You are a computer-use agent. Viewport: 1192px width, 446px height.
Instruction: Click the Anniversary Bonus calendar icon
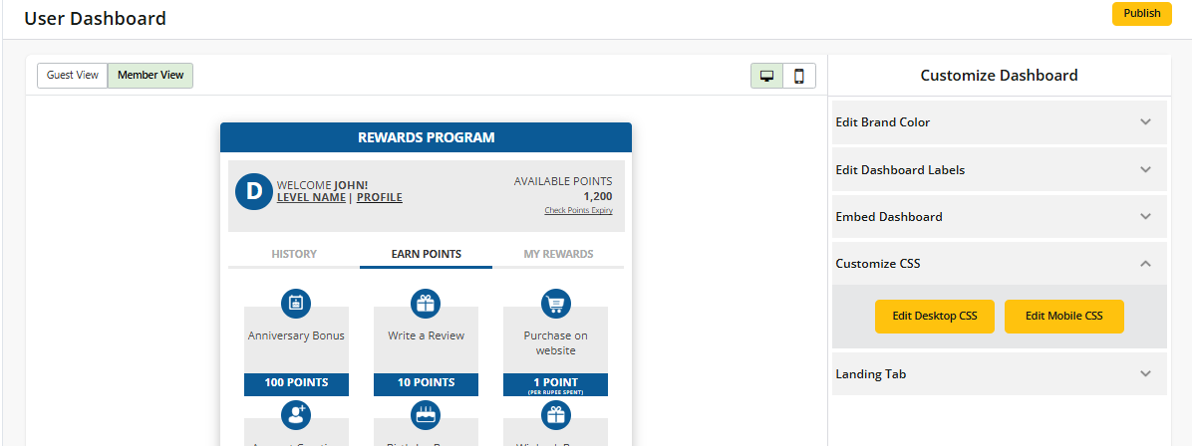tap(296, 304)
